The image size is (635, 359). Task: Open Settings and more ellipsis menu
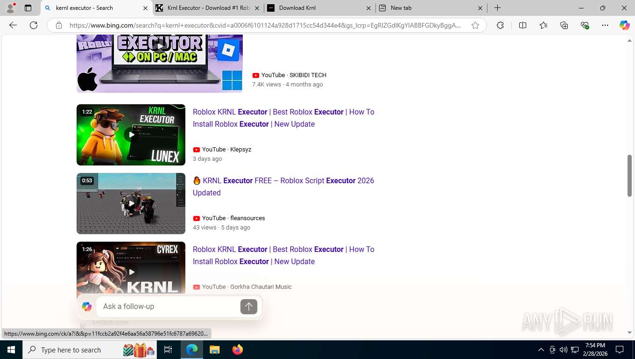(x=605, y=25)
